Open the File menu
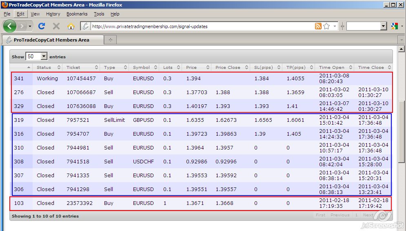406x231 pixels. click(7, 14)
